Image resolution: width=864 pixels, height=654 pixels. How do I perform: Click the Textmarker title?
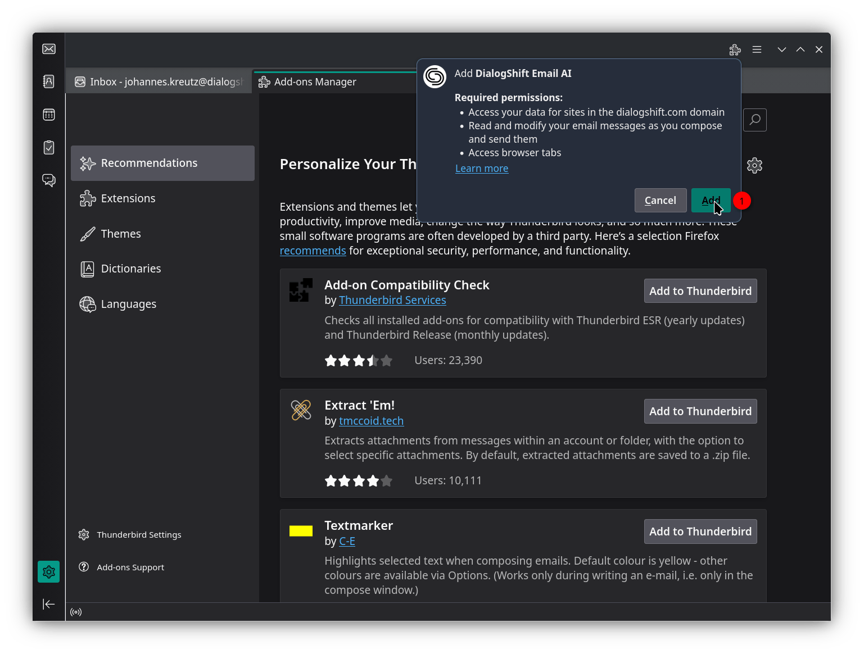point(359,525)
